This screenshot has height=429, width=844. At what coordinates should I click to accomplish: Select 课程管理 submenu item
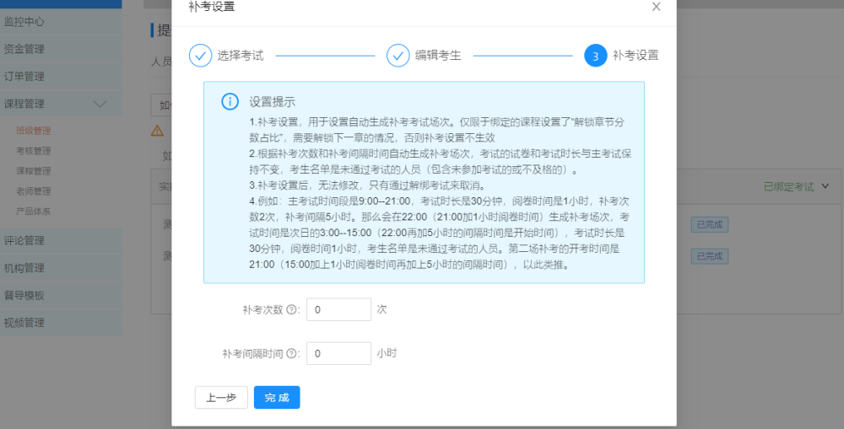34,171
